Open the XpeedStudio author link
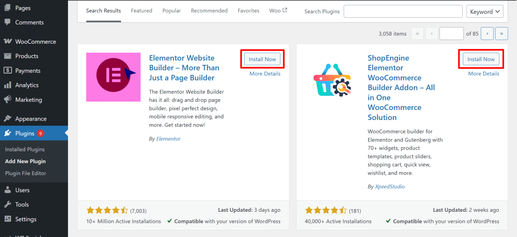This screenshot has height=237, width=517. [390, 186]
